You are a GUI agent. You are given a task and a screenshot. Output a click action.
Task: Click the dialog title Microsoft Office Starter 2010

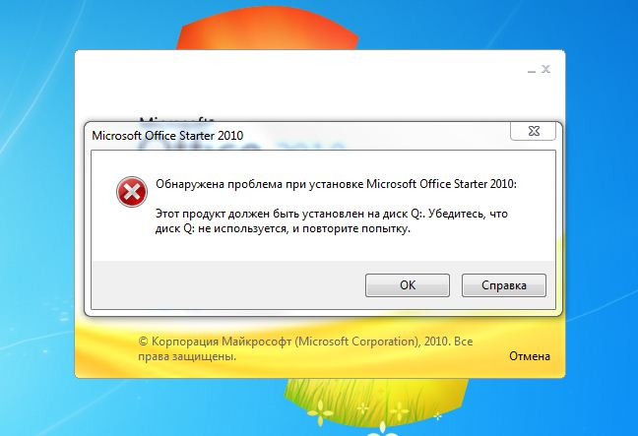(167, 136)
